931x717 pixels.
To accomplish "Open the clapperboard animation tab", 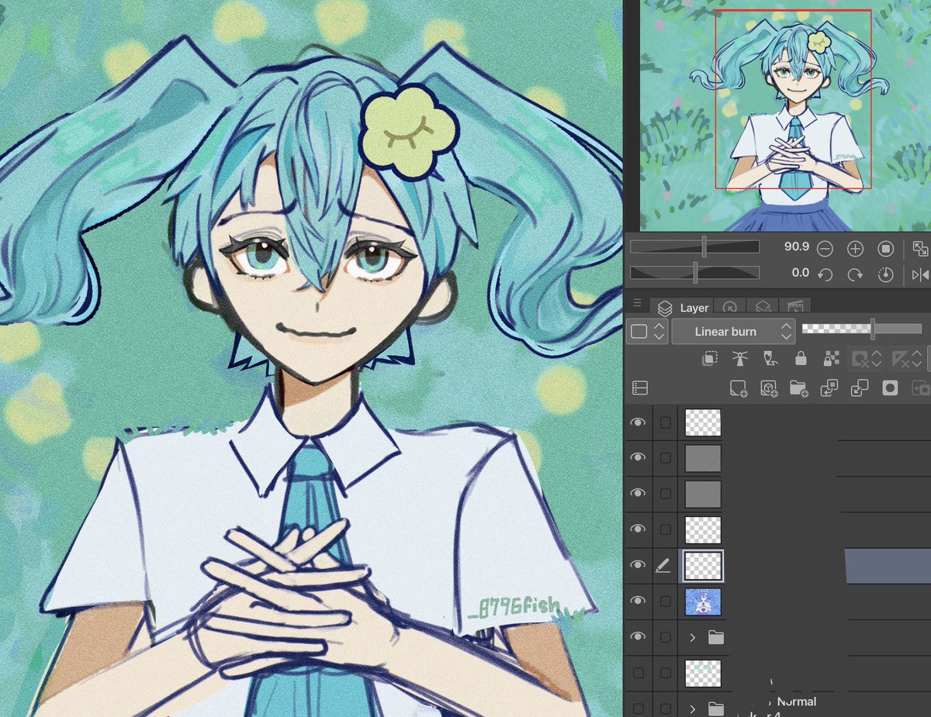I will pyautogui.click(x=794, y=308).
